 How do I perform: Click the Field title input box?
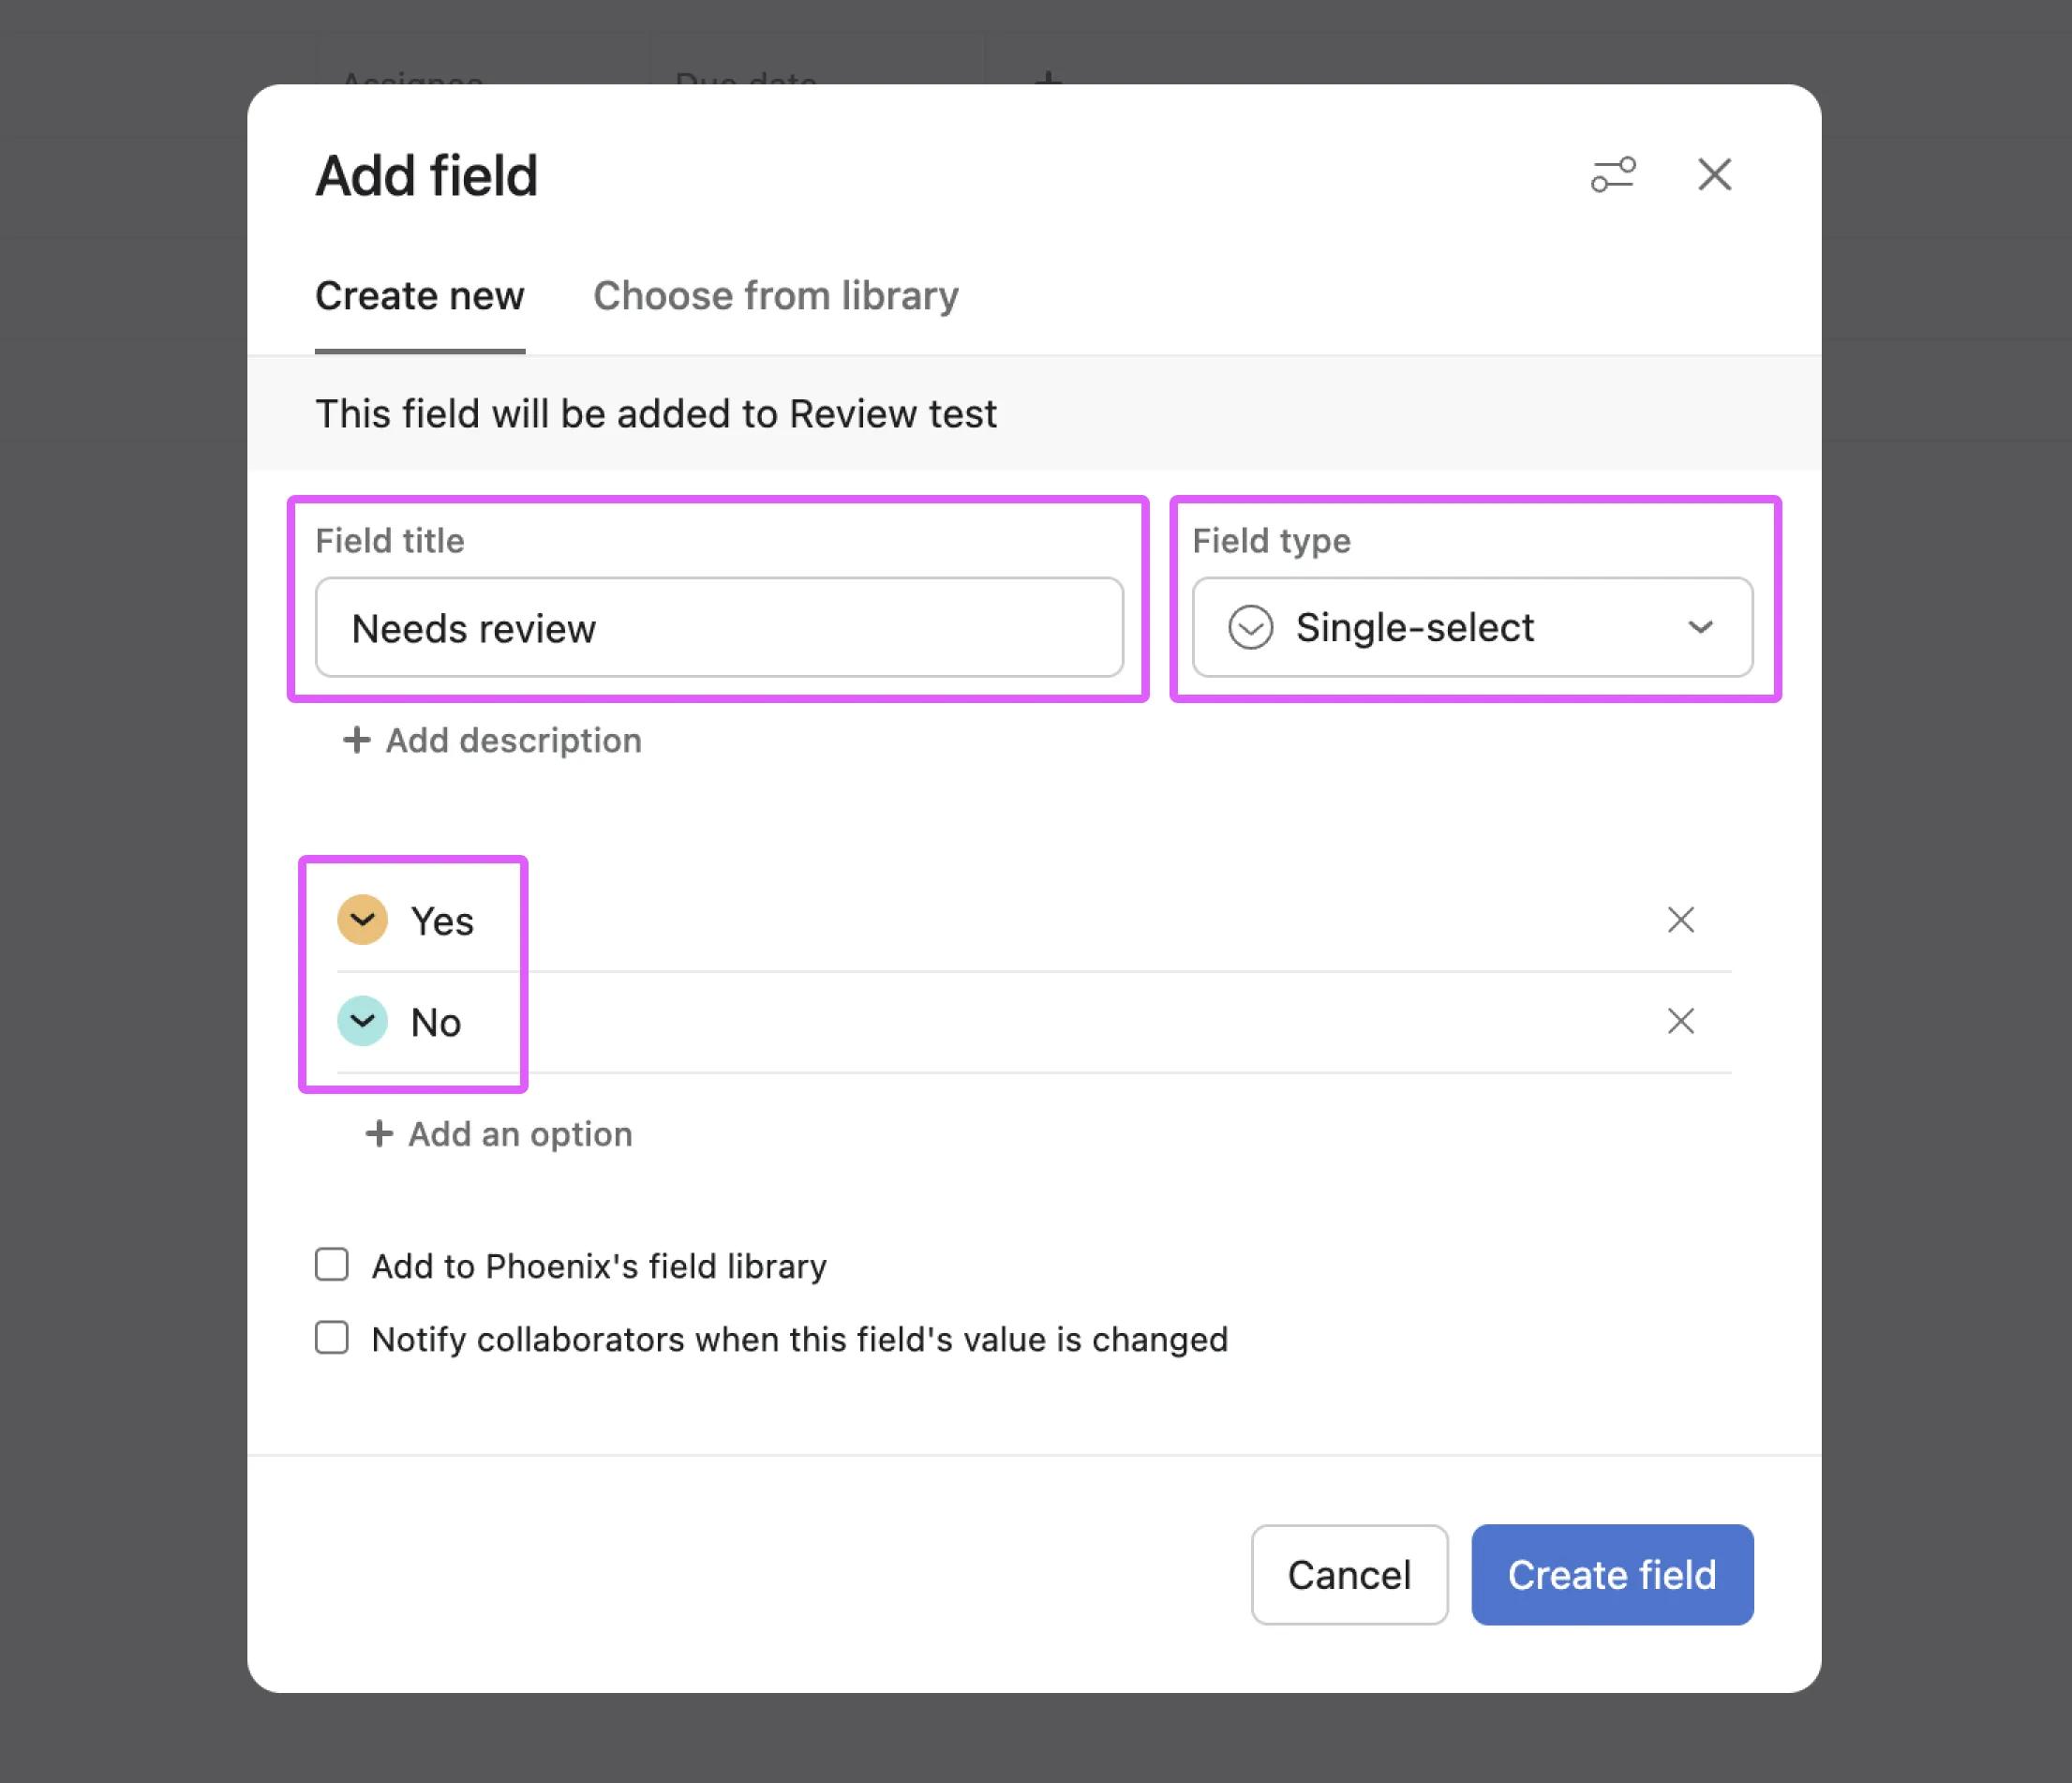point(719,627)
